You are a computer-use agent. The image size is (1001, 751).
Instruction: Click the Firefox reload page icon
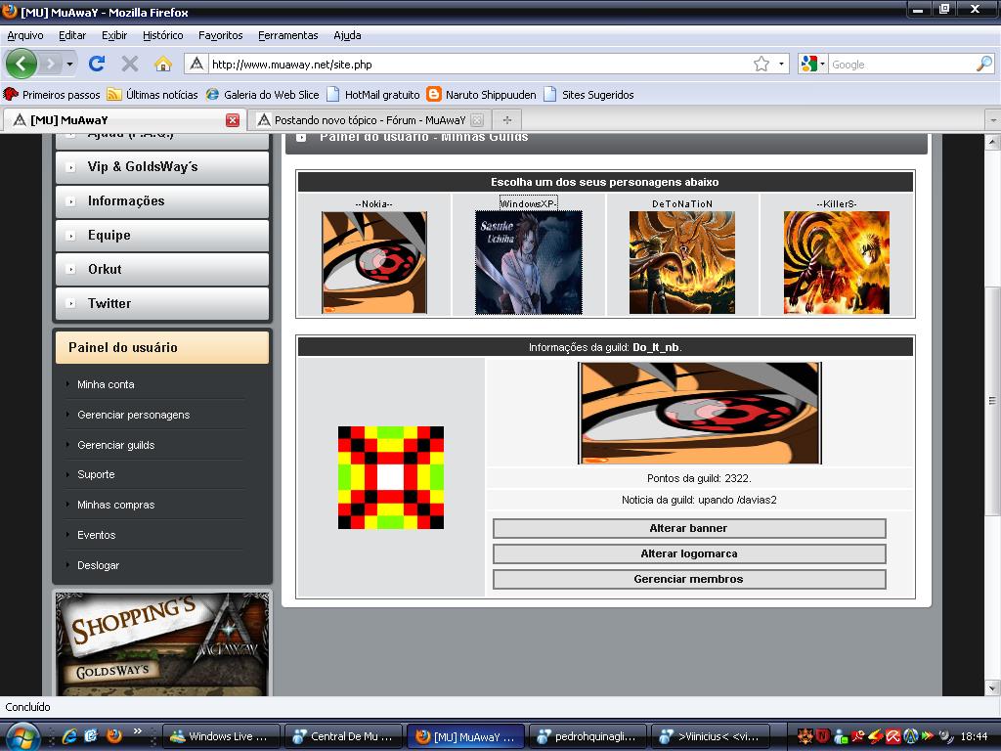click(96, 64)
